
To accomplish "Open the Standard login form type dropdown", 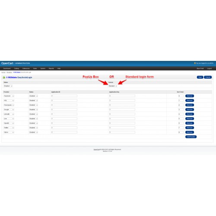I will tap(112, 86).
